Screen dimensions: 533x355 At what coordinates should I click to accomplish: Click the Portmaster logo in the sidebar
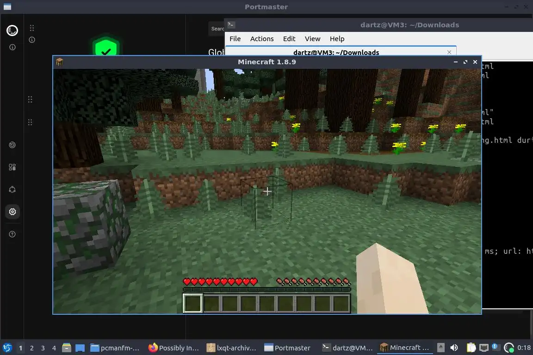[12, 31]
